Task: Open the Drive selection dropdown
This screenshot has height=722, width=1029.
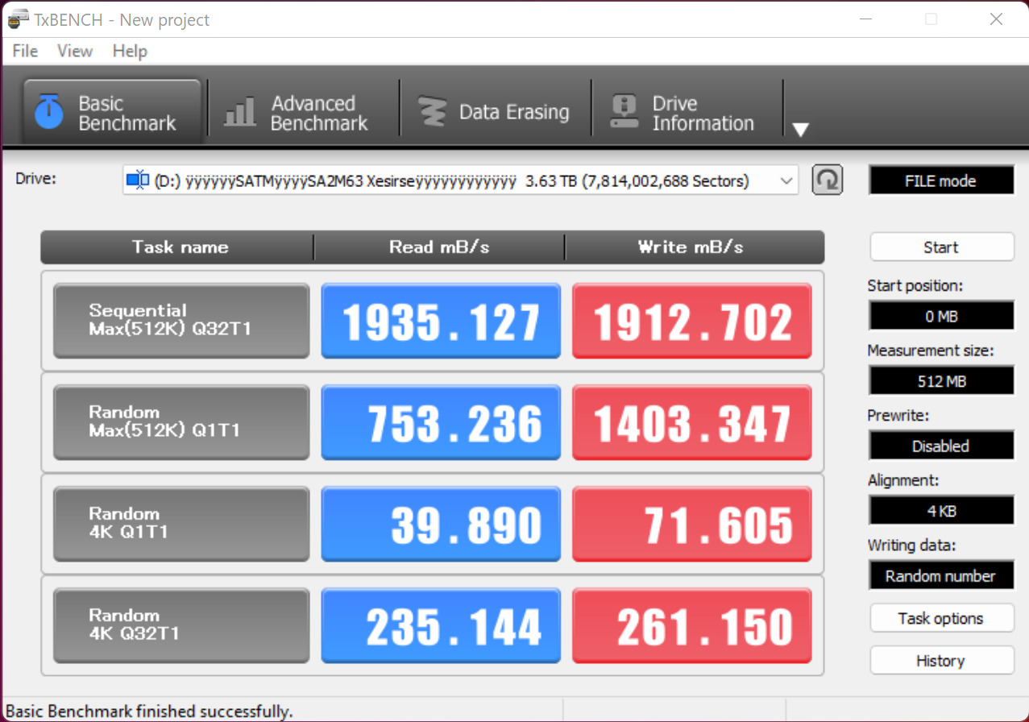Action: pos(786,181)
